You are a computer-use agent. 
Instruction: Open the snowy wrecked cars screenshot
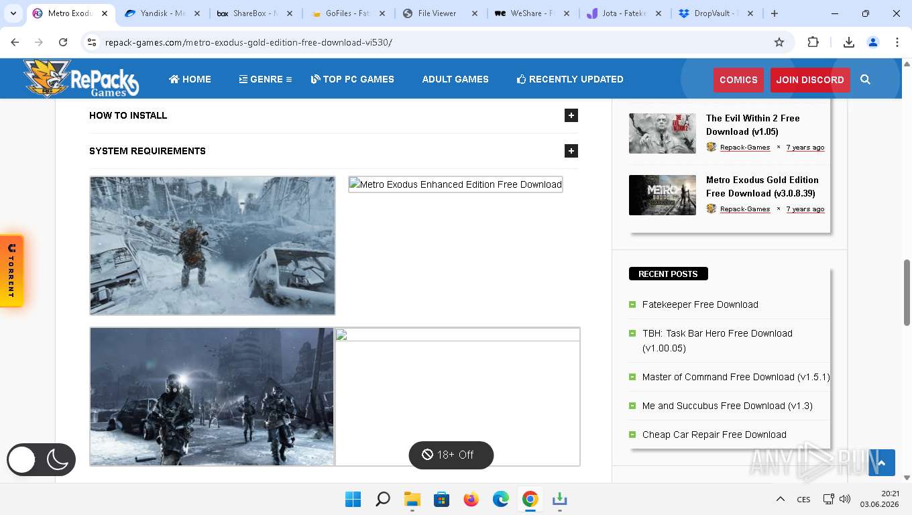coord(213,245)
